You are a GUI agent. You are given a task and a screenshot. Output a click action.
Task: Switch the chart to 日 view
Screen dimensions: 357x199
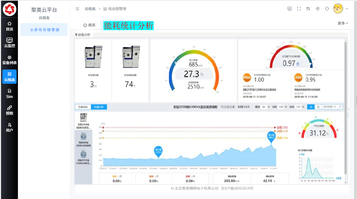[311, 107]
